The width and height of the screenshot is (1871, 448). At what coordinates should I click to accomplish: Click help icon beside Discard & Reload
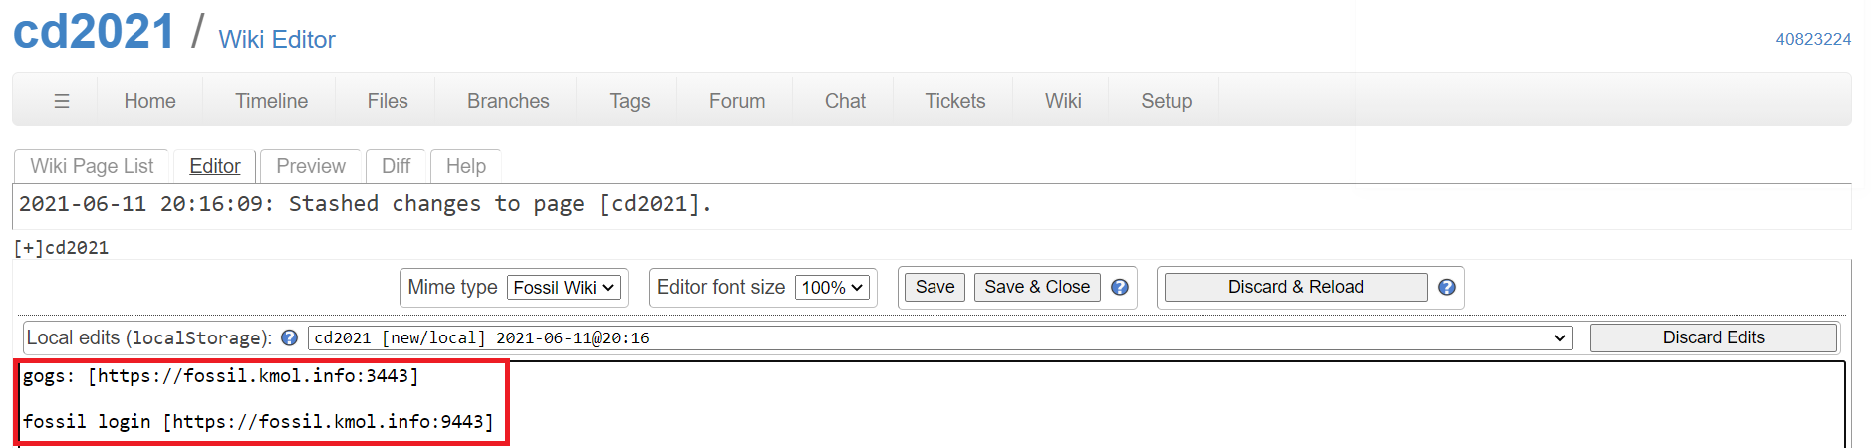pyautogui.click(x=1447, y=288)
